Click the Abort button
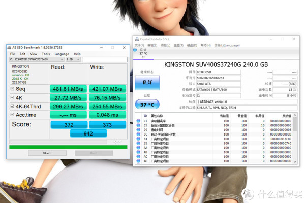Screen dimensions: 305x203 94,153
